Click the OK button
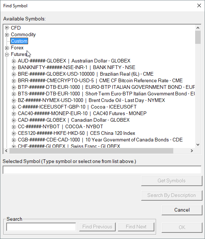This screenshot has width=205, height=239. (x=182, y=227)
